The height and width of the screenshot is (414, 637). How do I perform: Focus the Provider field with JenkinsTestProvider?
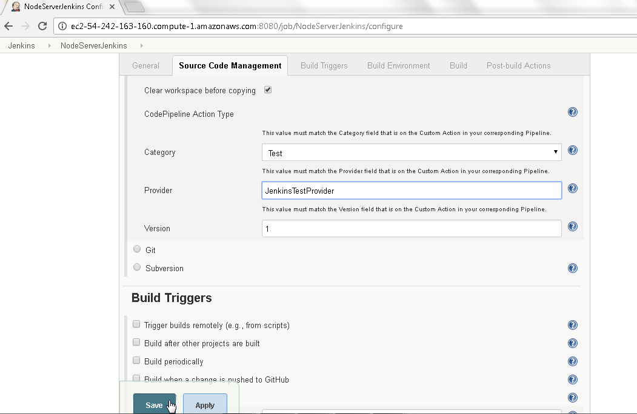point(412,191)
